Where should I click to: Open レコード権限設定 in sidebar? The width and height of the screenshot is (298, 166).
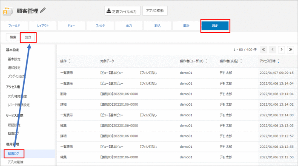pos(19,105)
